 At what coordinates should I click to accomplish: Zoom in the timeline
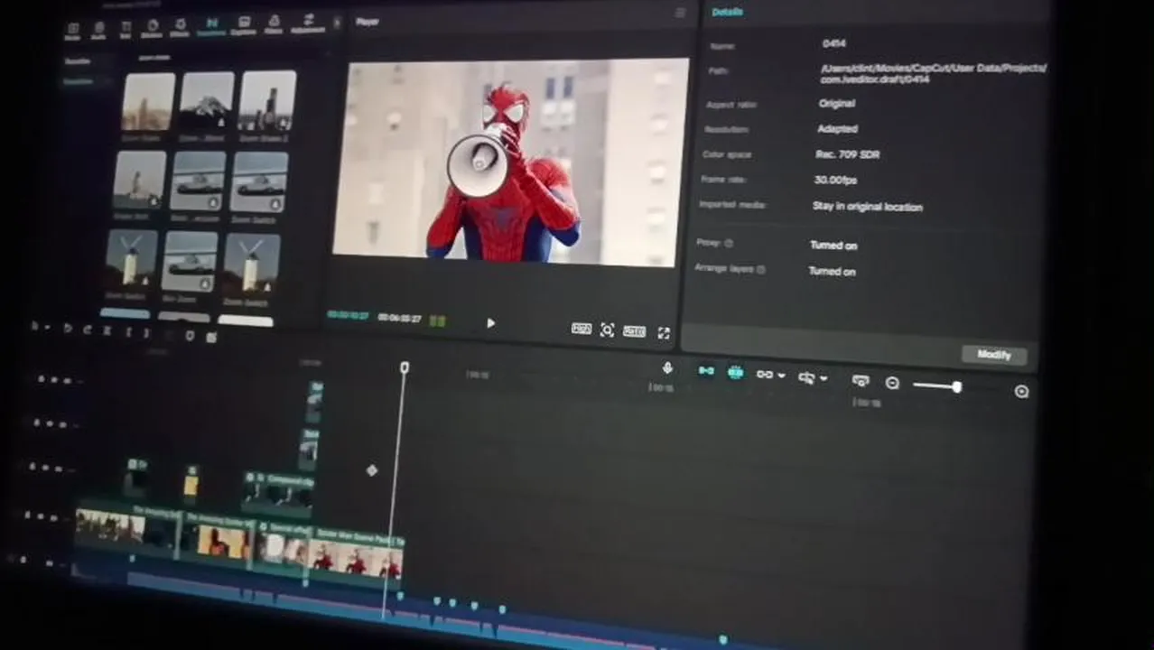tap(1021, 391)
